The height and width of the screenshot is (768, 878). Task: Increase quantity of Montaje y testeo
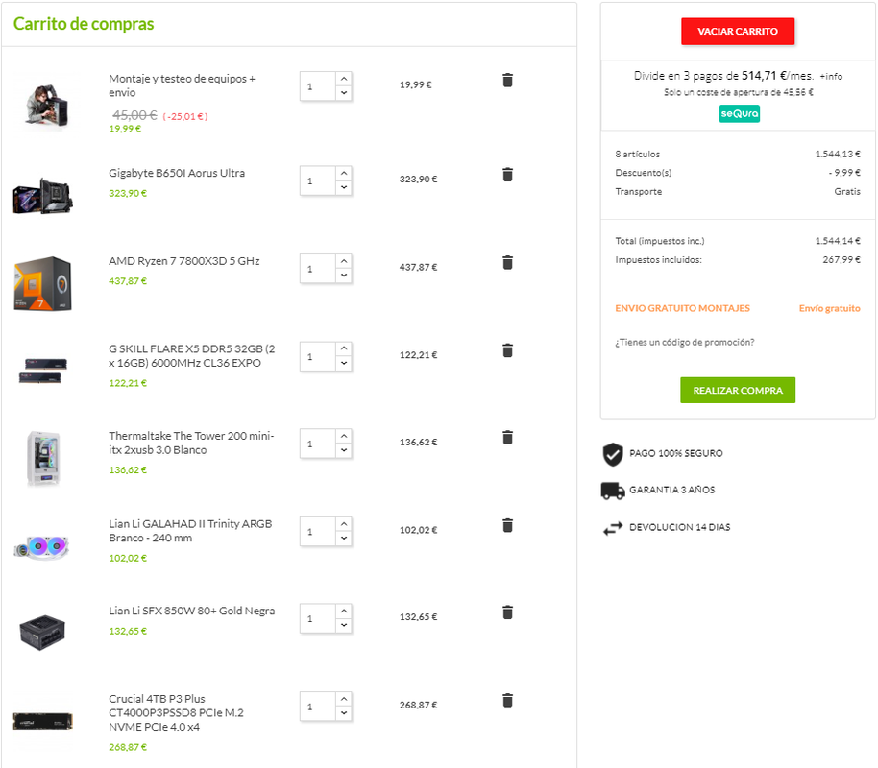coord(344,79)
